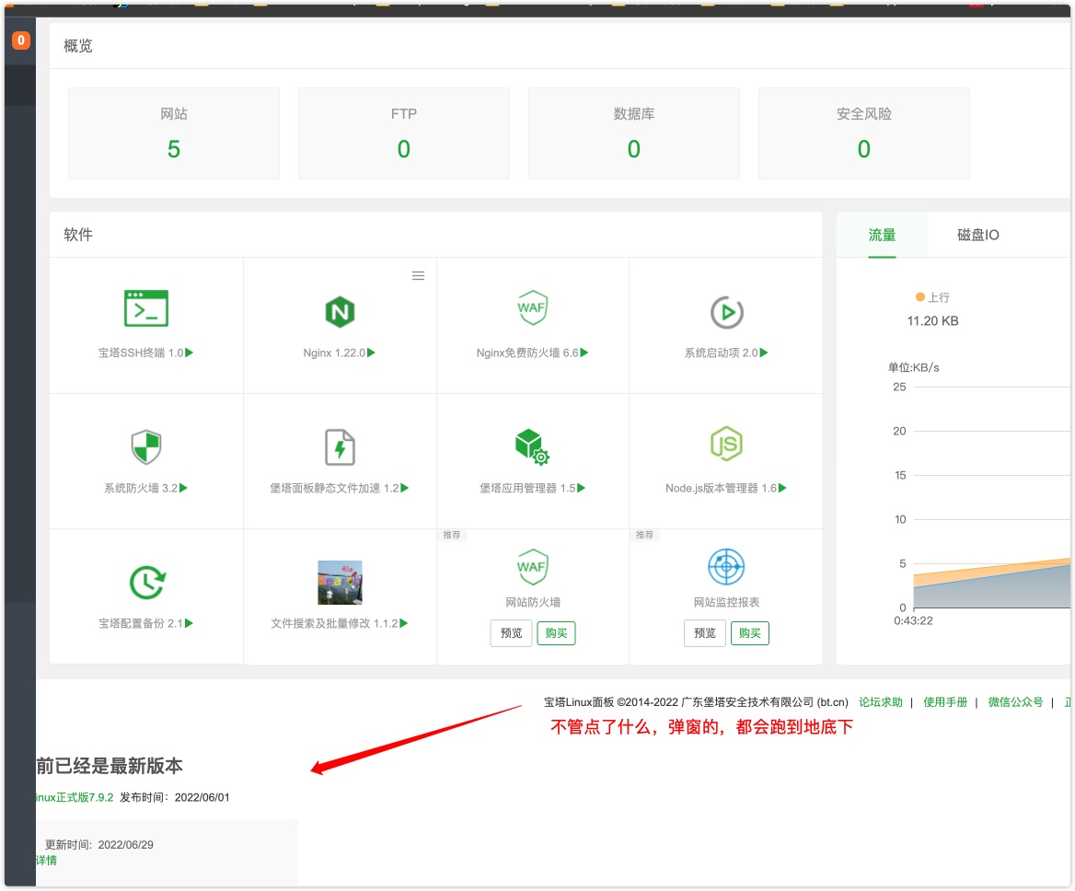1075x891 pixels.
Task: Open the 安全风险 overview card showing 0
Action: tap(864, 133)
